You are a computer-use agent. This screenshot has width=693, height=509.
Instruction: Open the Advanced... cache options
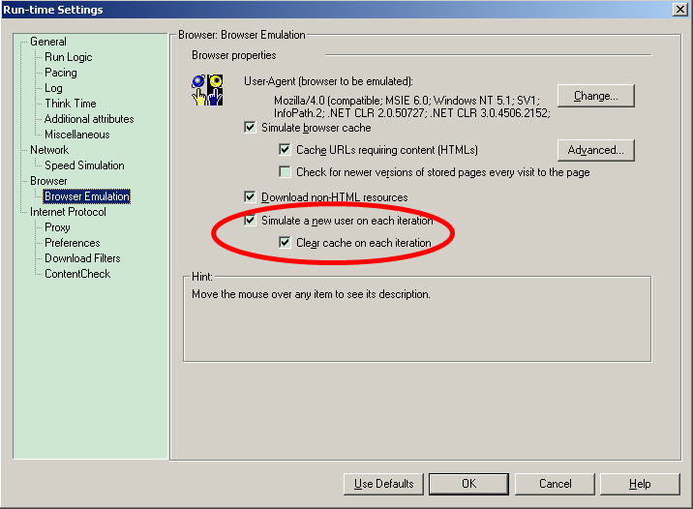(596, 150)
